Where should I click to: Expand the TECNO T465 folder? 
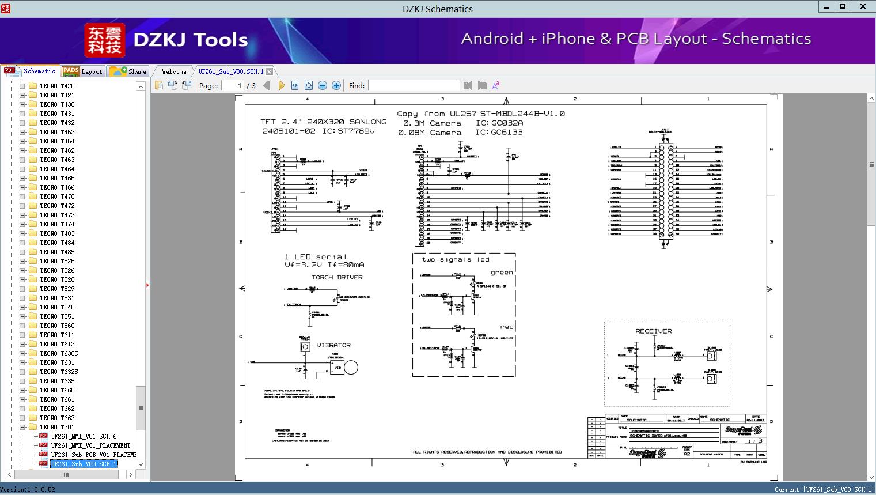22,178
